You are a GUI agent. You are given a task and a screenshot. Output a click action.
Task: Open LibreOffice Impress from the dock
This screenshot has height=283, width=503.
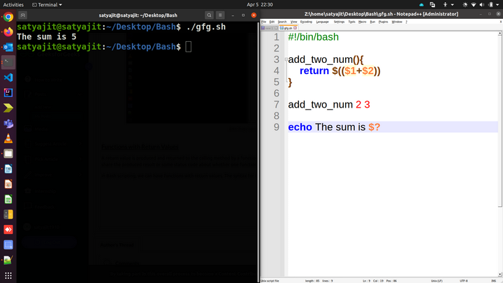point(8,184)
